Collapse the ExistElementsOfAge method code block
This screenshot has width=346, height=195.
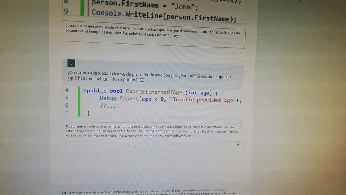click(84, 91)
